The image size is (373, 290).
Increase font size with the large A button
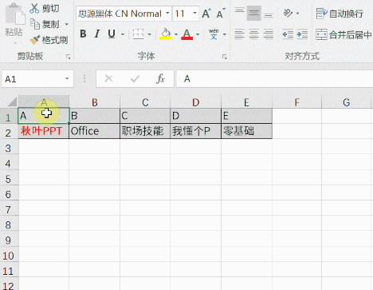tap(206, 13)
